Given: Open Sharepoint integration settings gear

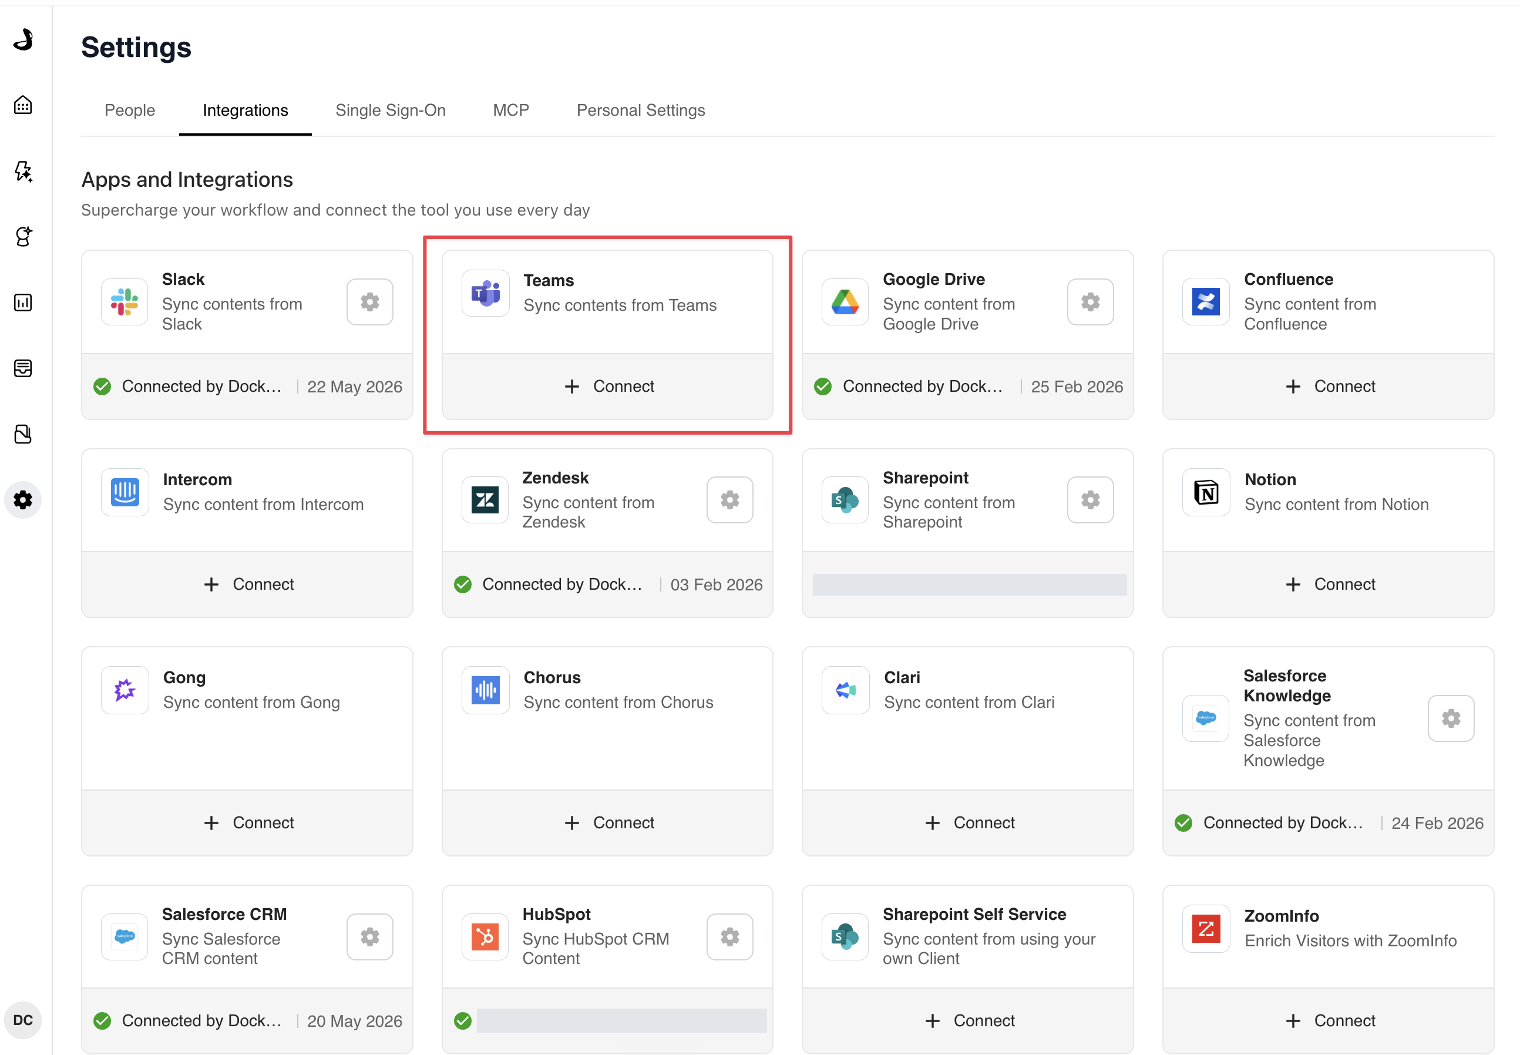Looking at the screenshot, I should tap(1091, 500).
